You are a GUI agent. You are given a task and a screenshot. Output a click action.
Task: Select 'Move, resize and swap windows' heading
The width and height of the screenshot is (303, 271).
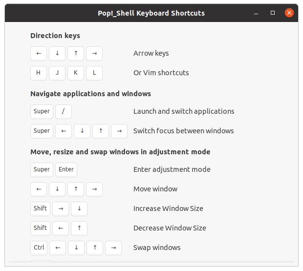[x=120, y=152]
